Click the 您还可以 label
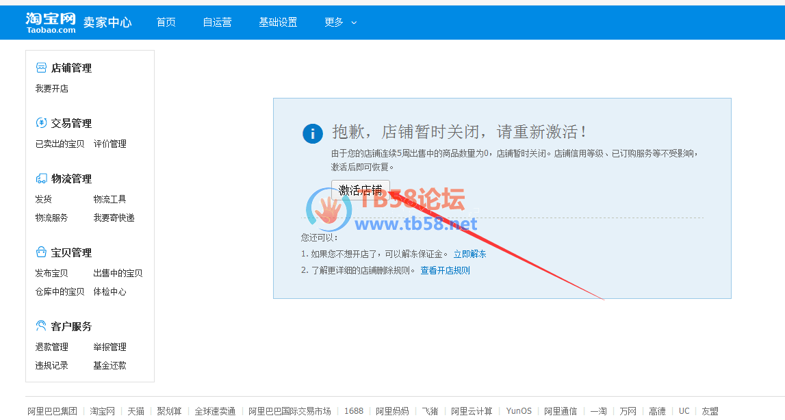The image size is (785, 420). (x=320, y=237)
